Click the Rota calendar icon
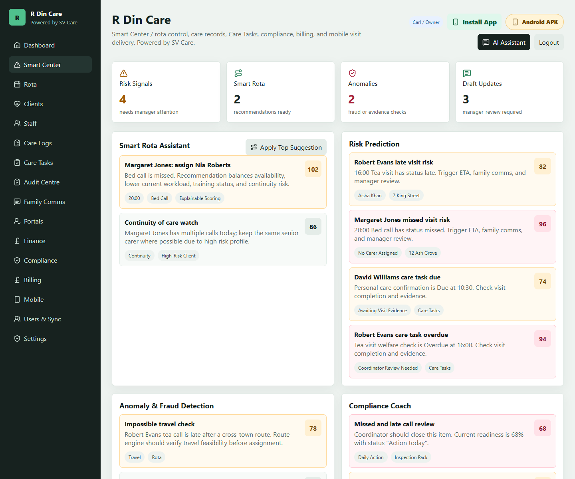 [17, 84]
